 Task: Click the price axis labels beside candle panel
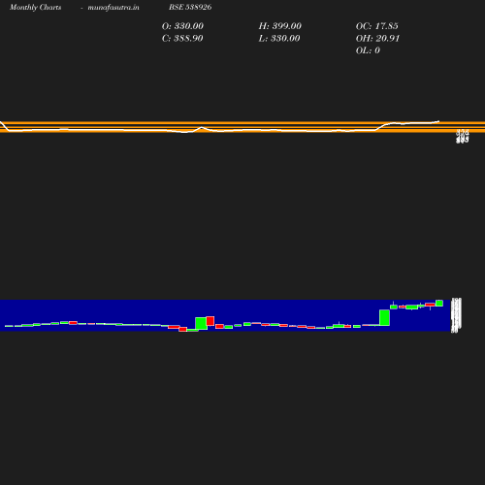(x=456, y=315)
